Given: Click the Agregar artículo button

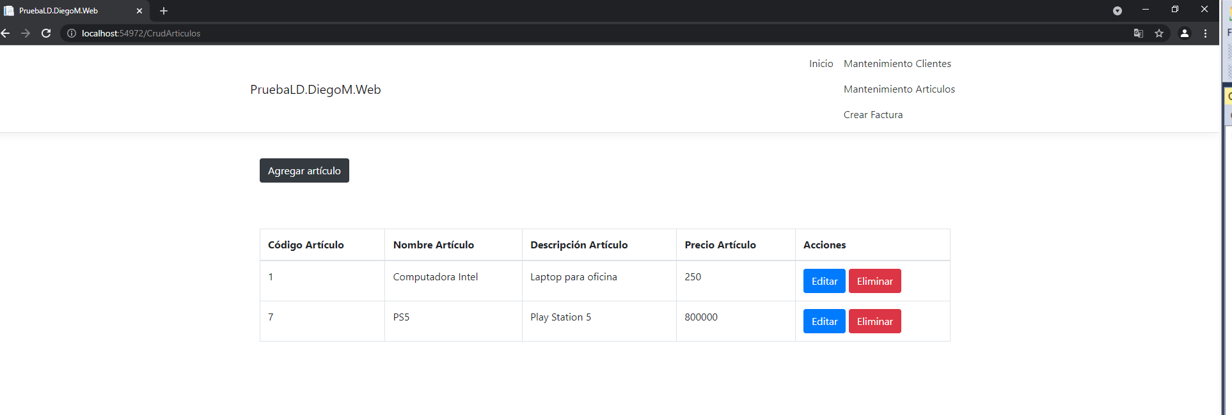Looking at the screenshot, I should 304,170.
